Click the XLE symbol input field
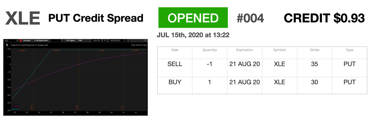Screen dimensions: 372x125 (x=10, y=41)
